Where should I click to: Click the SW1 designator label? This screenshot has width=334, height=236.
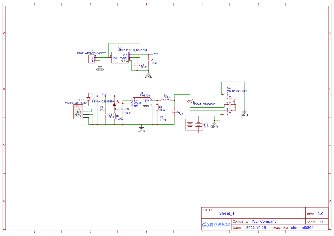[x=230, y=88]
